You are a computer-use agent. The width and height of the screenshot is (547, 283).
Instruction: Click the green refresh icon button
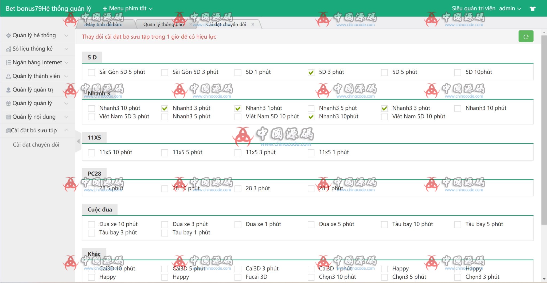526,37
